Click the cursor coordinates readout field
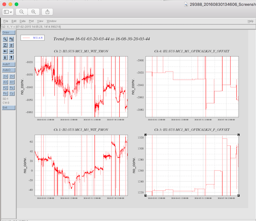The width and height of the screenshot is (256, 221). coord(31,27)
